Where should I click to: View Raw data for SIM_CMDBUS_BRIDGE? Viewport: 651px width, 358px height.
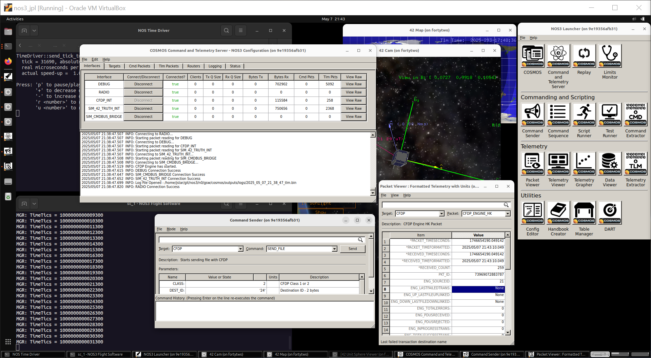pos(354,117)
